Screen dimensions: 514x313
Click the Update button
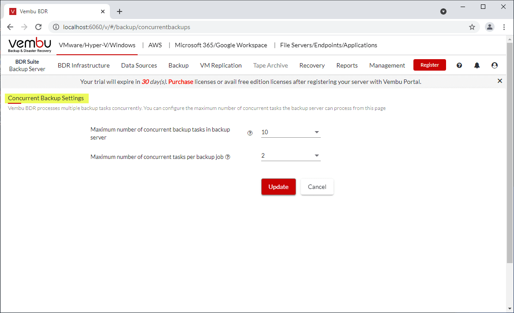coord(278,187)
